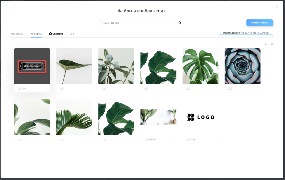Viewport: 285px width, 180px height.
Task: Pick the banana leaves thumbnail beside the palm frond
Action: tap(116, 117)
